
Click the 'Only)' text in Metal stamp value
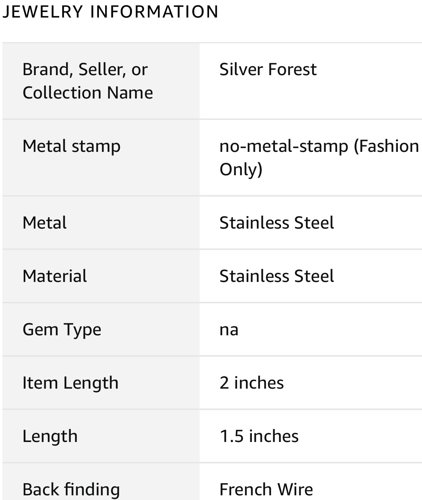pos(241,169)
